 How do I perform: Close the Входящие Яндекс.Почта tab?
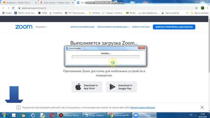tap(36, 3)
